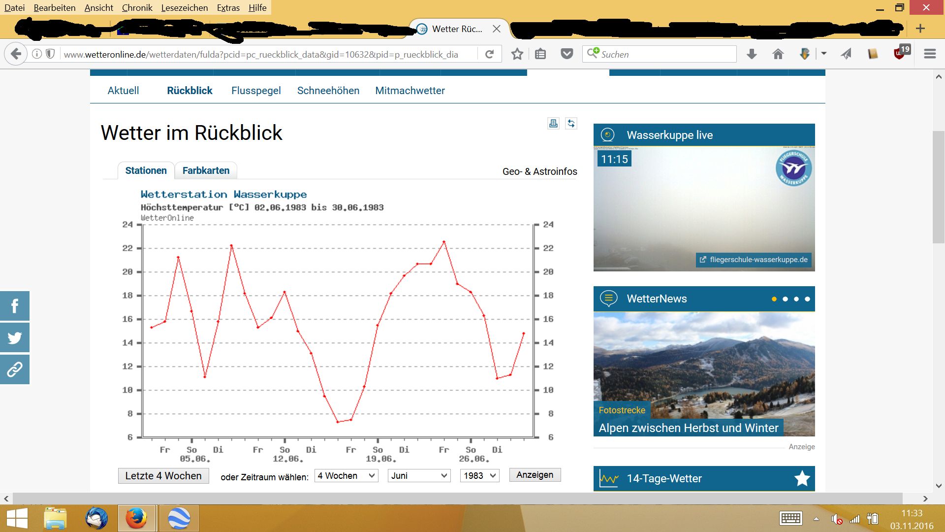This screenshot has height=532, width=945.
Task: Open the 4 Wochen period dropdown
Action: 346,476
